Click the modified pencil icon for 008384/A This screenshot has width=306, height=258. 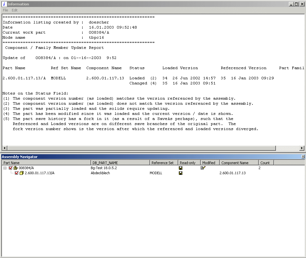click(203, 168)
